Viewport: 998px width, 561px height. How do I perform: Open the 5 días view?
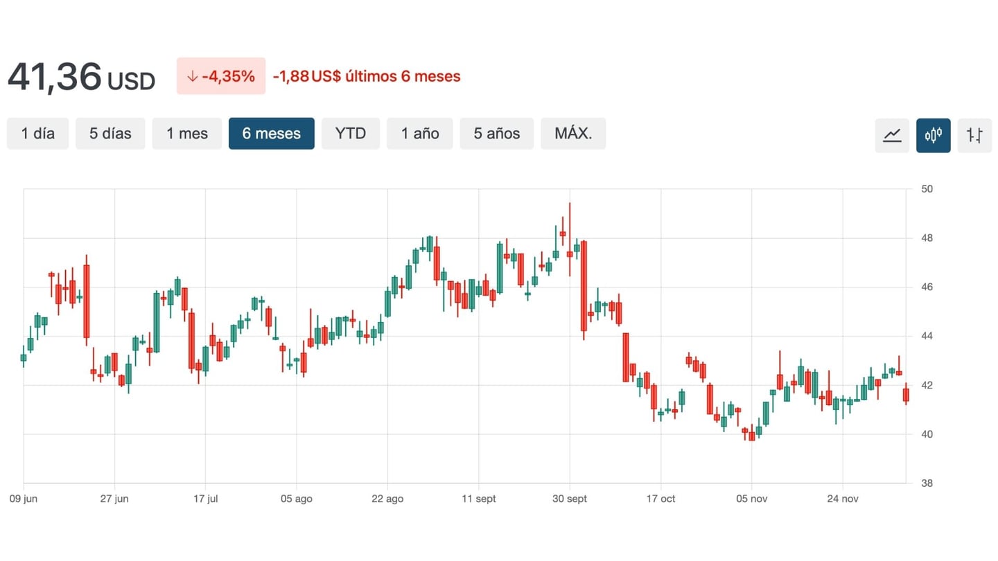point(110,133)
